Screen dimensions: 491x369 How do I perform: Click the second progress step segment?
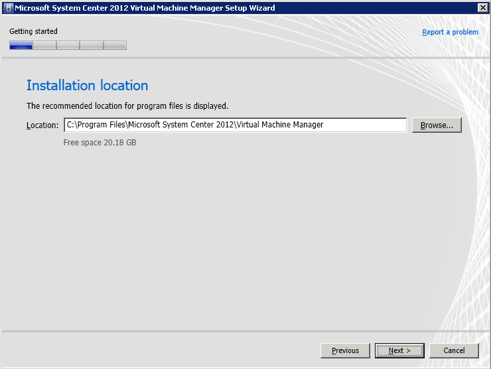(44, 46)
